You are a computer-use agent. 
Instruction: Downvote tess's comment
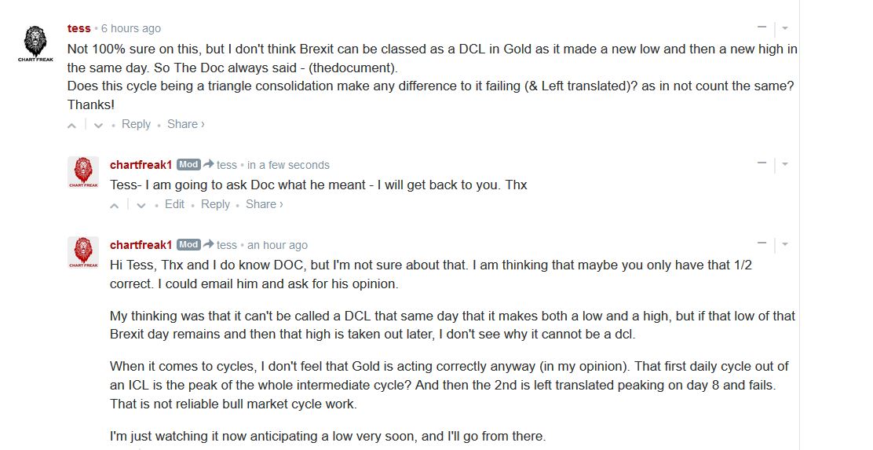[x=98, y=125]
